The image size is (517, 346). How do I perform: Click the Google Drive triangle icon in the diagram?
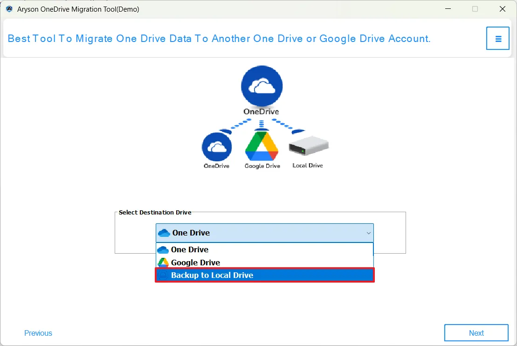(262, 146)
